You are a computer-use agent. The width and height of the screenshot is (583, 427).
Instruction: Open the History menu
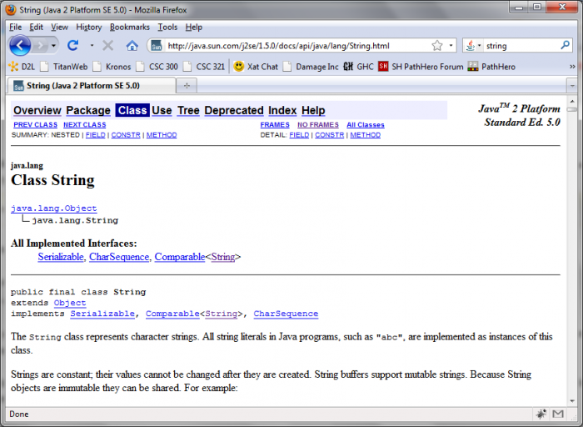[89, 27]
